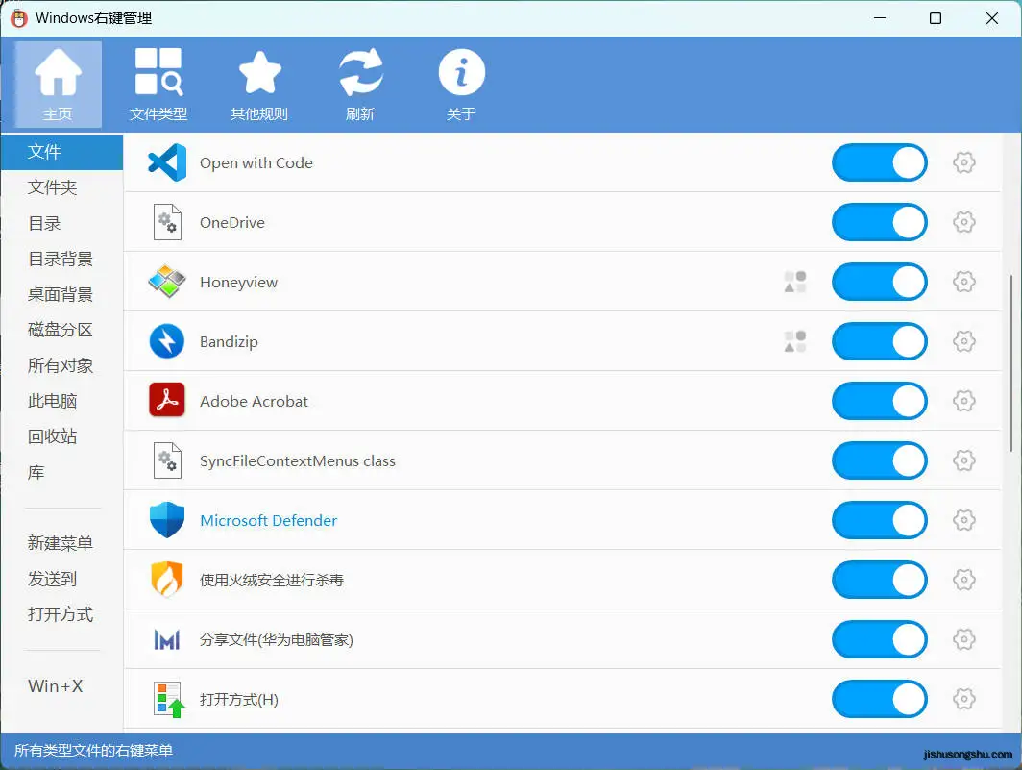Click the Open with Code label
Screen dimensions: 1022x770
pos(256,163)
